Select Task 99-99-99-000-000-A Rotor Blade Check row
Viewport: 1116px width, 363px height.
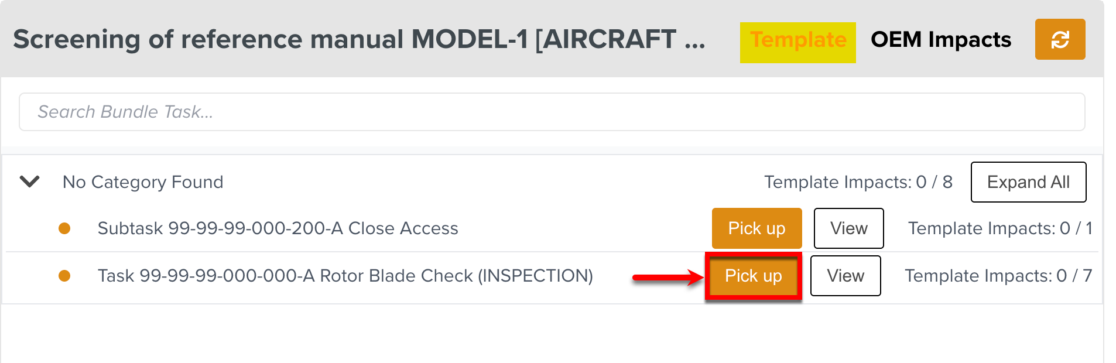[345, 276]
